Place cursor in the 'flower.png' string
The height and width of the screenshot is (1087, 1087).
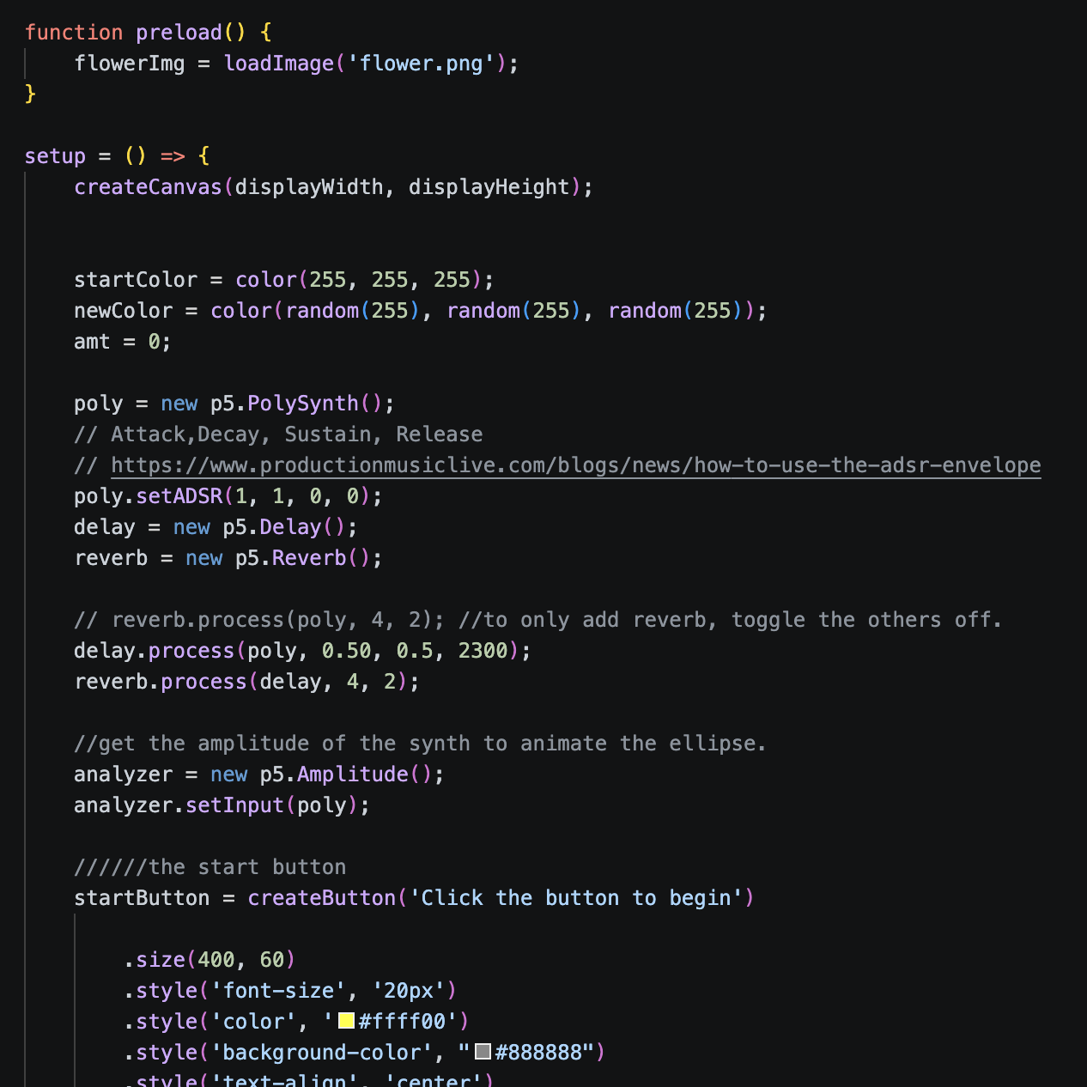422,64
